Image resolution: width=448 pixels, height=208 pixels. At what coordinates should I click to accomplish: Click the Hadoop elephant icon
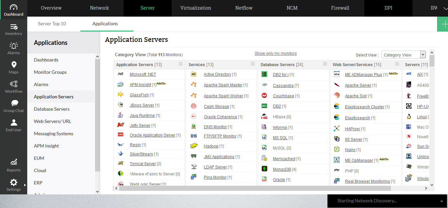[x=194, y=146]
